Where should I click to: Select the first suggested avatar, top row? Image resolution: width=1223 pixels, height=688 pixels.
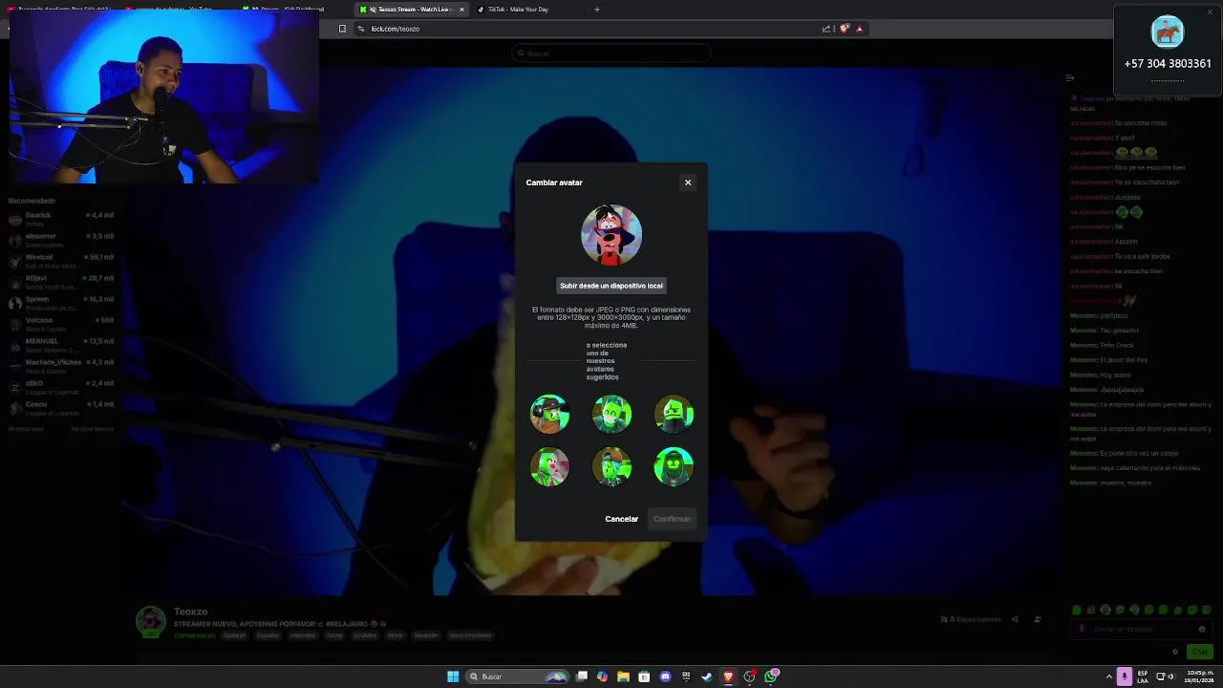click(549, 414)
